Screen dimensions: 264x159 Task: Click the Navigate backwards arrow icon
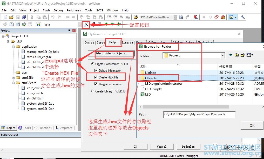pos(67,17)
